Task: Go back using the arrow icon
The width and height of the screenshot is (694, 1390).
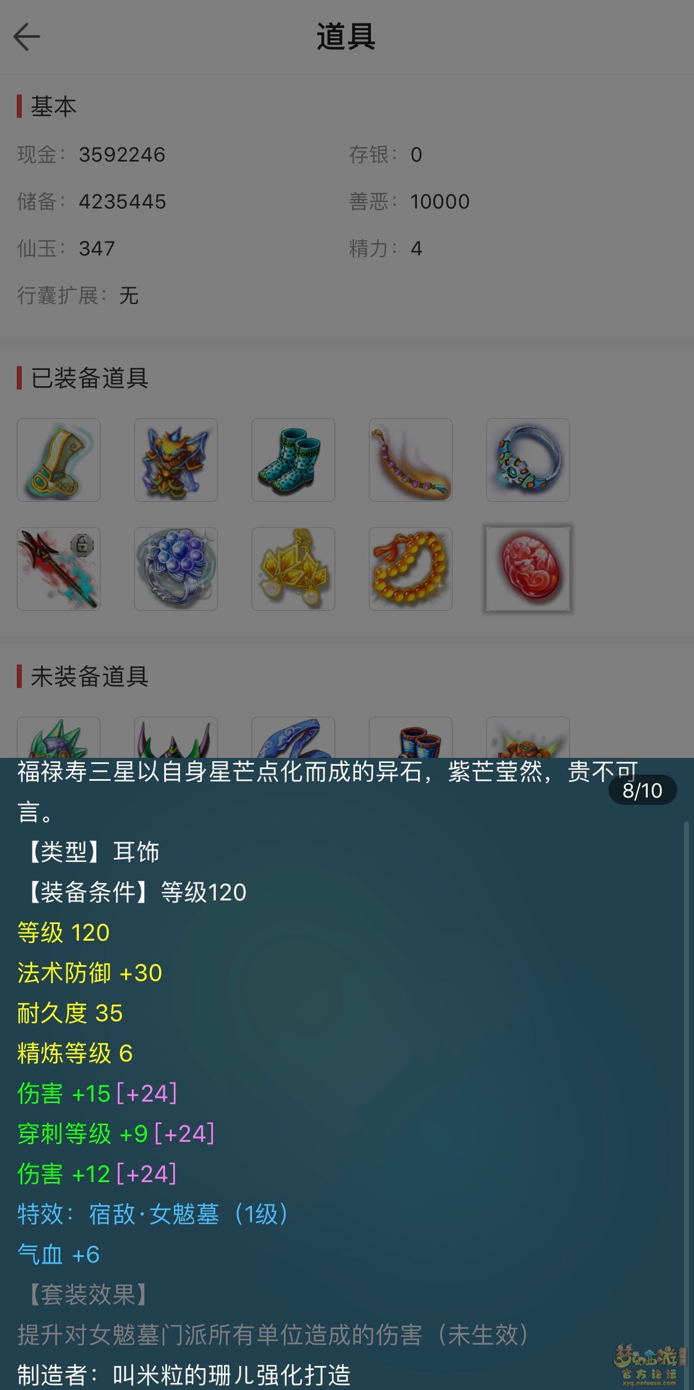Action: tap(27, 37)
